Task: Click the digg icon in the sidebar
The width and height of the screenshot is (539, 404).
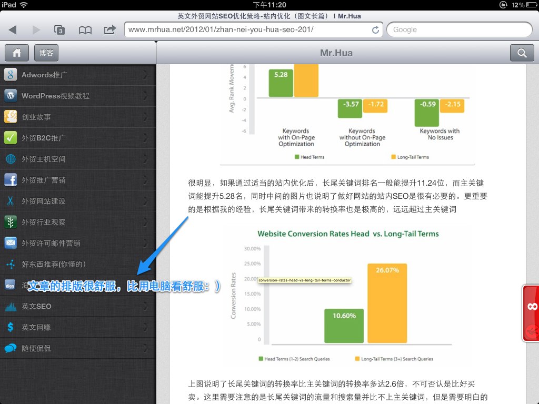Action: [11, 285]
